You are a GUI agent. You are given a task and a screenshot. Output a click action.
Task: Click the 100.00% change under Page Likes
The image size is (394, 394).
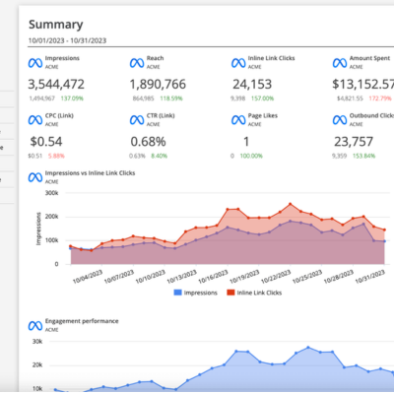251,156
